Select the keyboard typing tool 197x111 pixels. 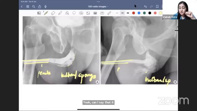95,13
